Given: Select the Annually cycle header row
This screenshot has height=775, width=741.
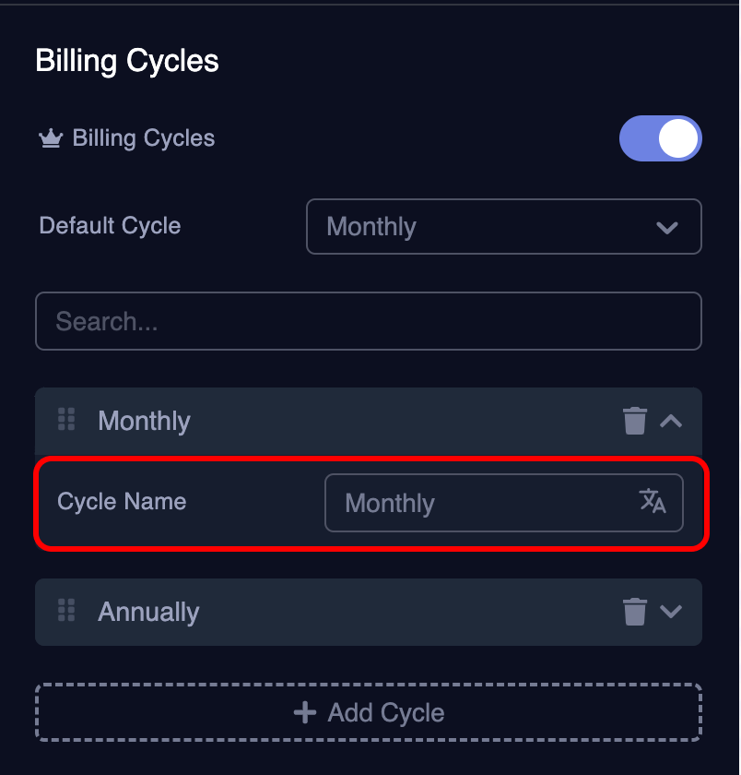Looking at the screenshot, I should point(276,611).
